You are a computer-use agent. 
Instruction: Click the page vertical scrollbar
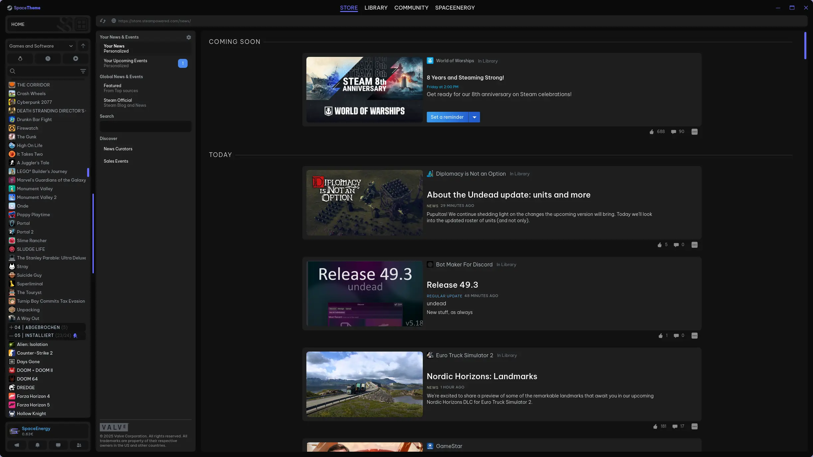coord(805,46)
